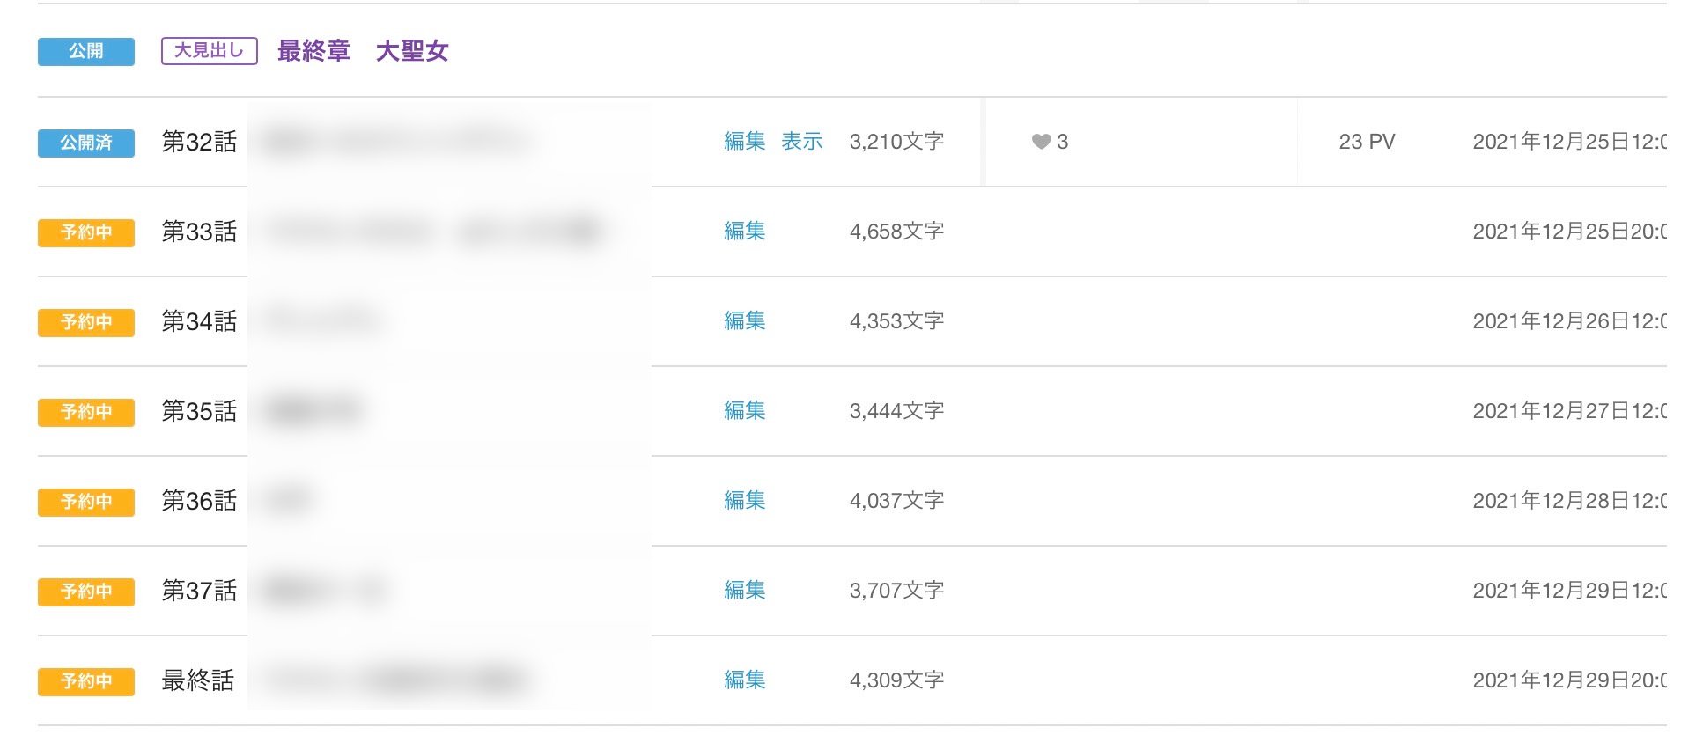Click 公開済 badge on 第32話

[85, 143]
